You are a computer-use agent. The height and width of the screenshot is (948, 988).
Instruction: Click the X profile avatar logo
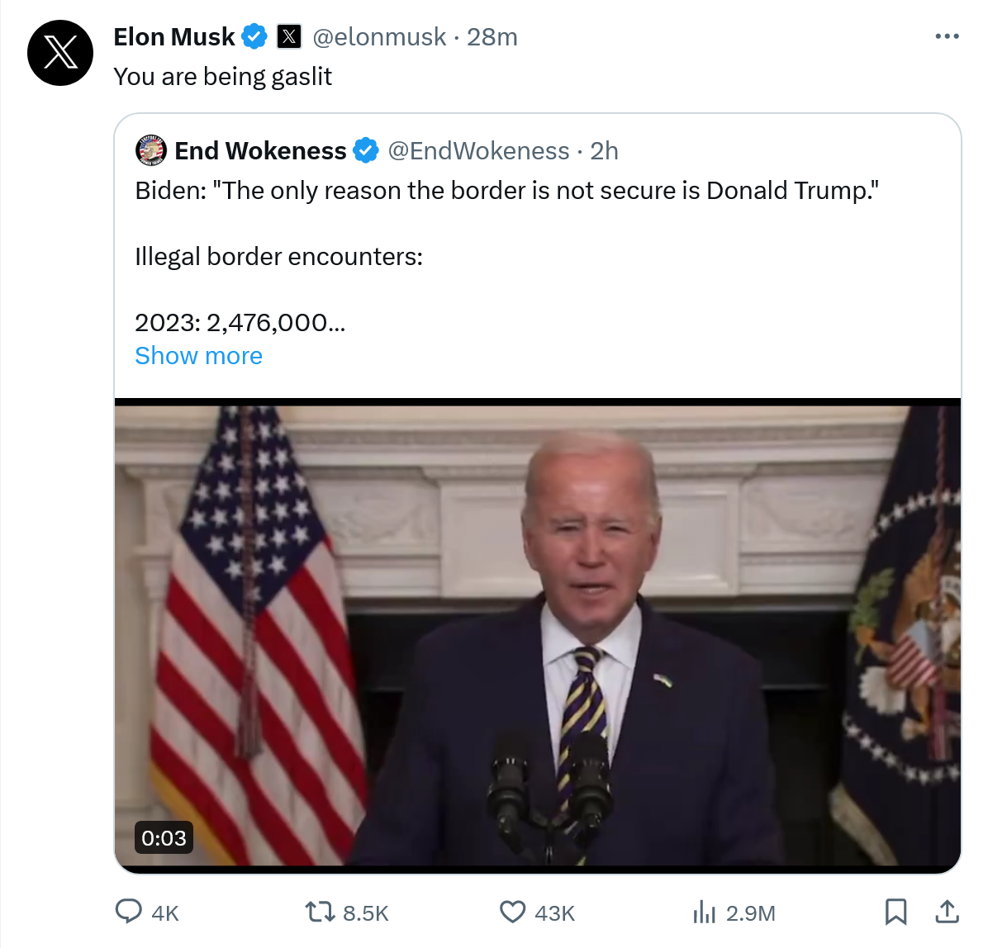pyautogui.click(x=60, y=53)
